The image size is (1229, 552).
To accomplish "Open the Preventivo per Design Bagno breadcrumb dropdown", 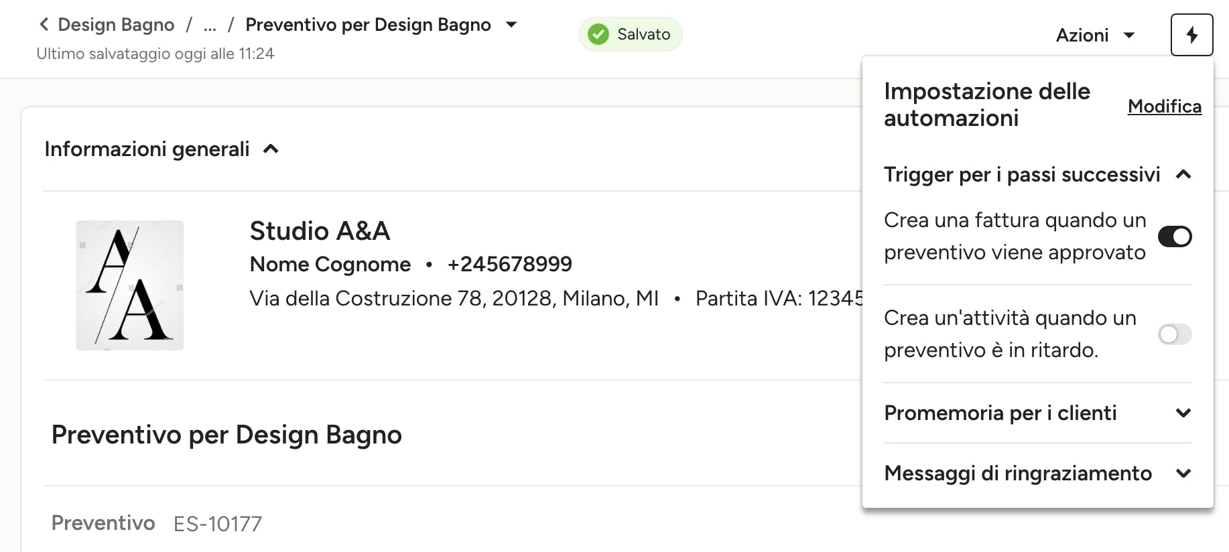I will [x=511, y=25].
